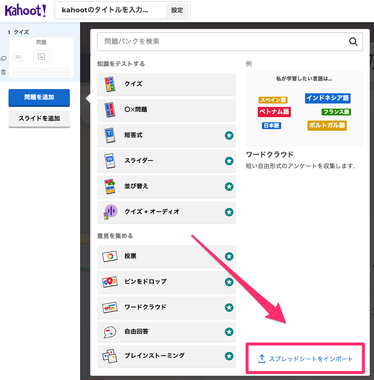Screen dimensions: 374x380
Task: Select the スライダー question type
Action: (x=166, y=161)
